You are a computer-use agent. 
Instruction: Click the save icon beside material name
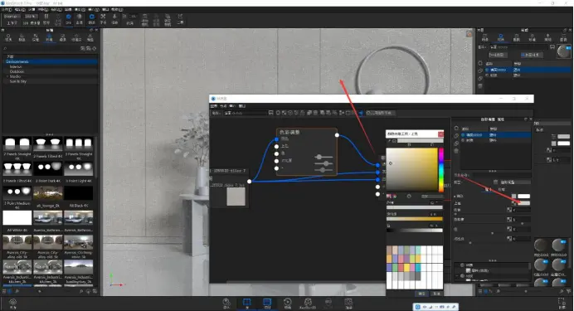click(x=552, y=46)
